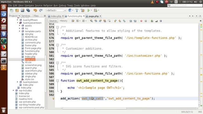203x114 pixels.
Task: Click the Redo toolbar icon
Action: coord(41,10)
